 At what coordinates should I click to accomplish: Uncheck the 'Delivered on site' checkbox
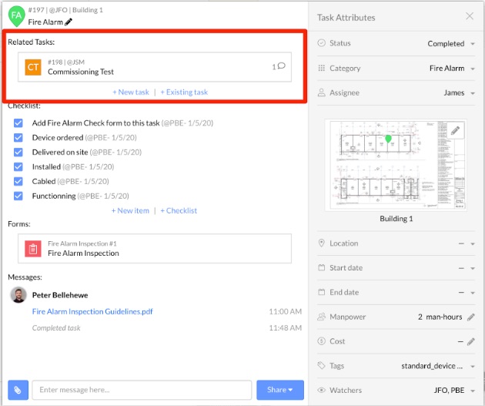click(18, 152)
